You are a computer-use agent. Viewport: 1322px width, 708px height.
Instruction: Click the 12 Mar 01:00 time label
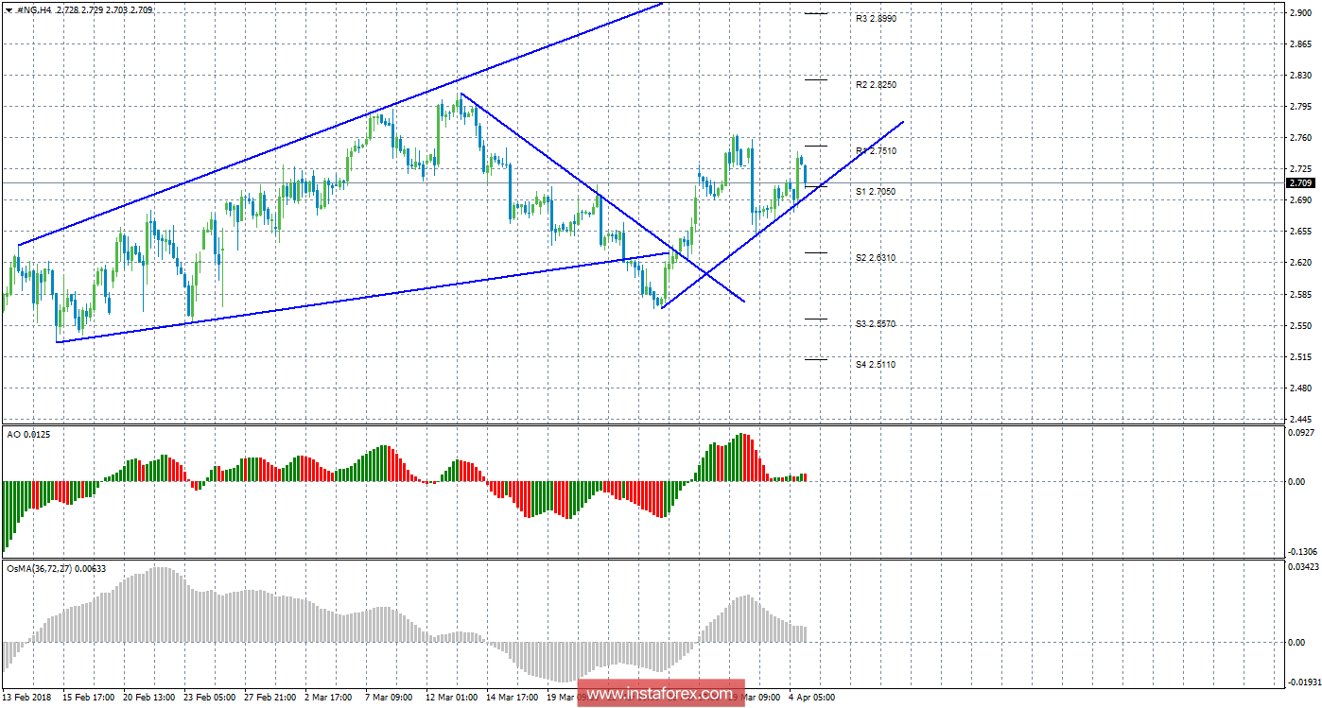point(452,698)
